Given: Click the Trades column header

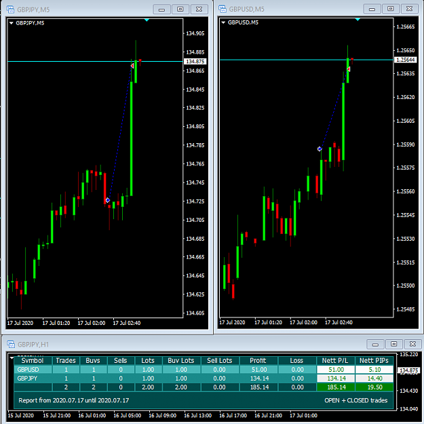Looking at the screenshot, I should click(66, 360).
